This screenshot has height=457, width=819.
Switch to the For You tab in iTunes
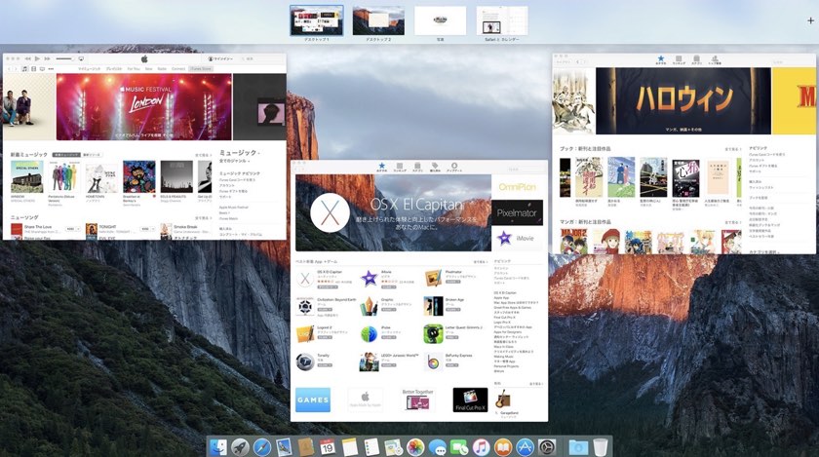pos(134,69)
